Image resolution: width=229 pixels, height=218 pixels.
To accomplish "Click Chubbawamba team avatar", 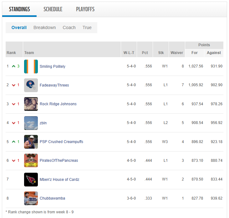I will pyautogui.click(x=31, y=198).
